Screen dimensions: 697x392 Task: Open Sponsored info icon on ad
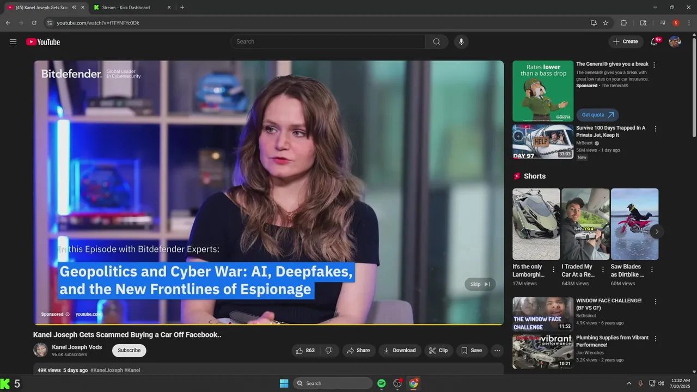[x=68, y=314]
